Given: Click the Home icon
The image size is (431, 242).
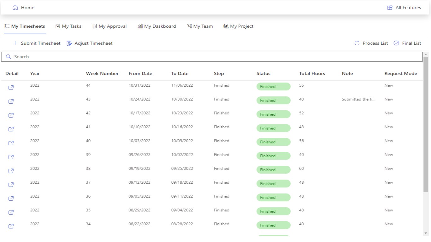Looking at the screenshot, I should 15,8.
